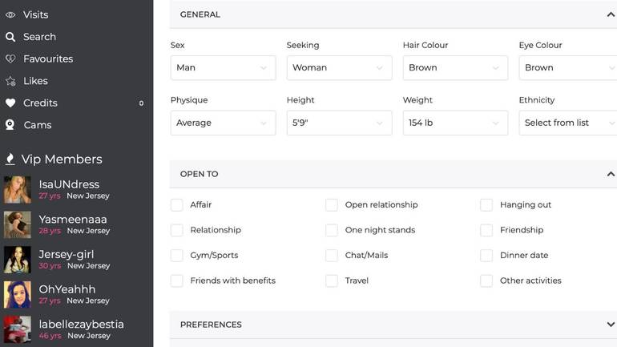Open IsaUNdress profile thumbnail
The image size is (617, 347).
coord(18,190)
